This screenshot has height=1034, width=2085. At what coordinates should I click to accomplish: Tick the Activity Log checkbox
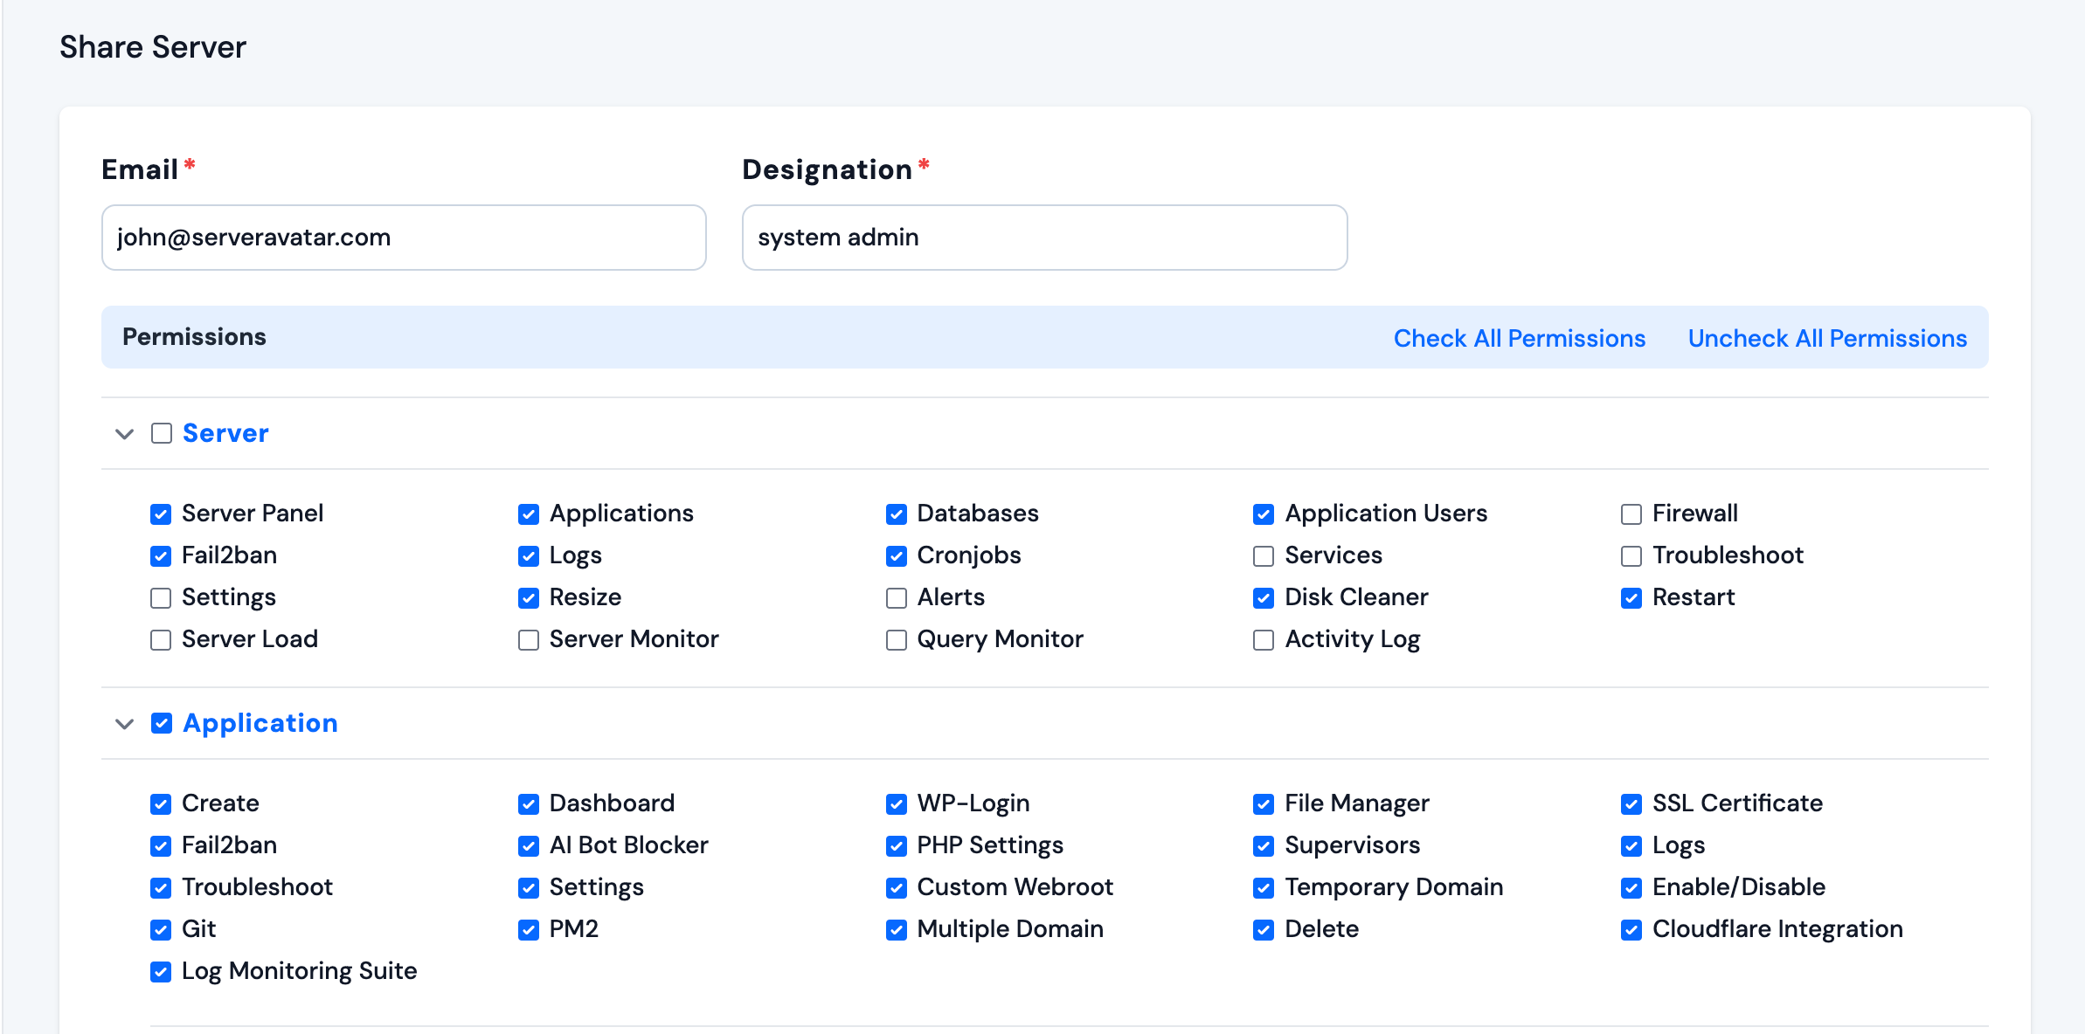(x=1263, y=640)
